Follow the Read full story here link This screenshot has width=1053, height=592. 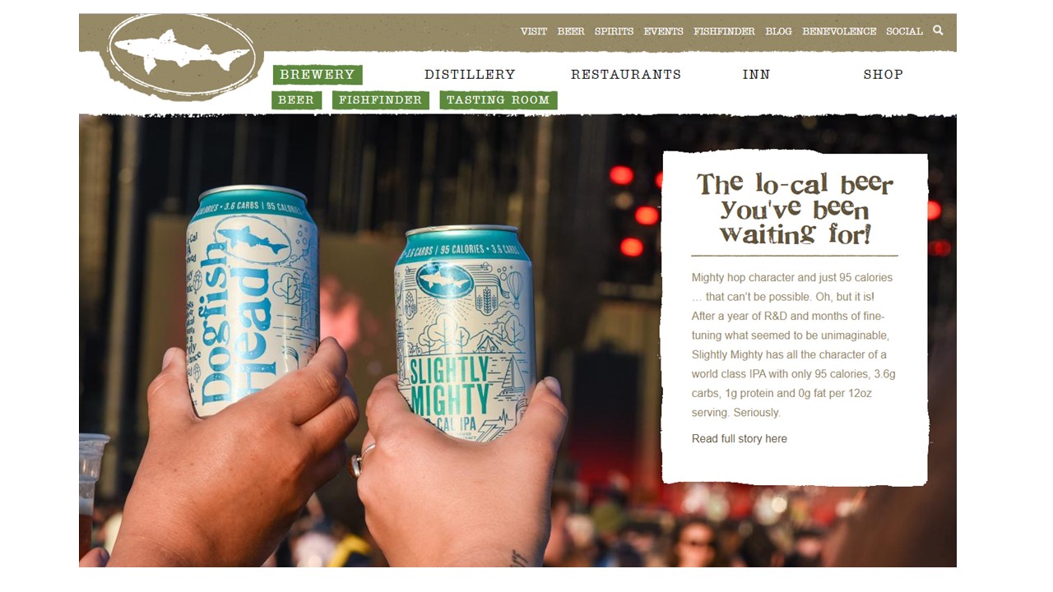click(x=740, y=439)
